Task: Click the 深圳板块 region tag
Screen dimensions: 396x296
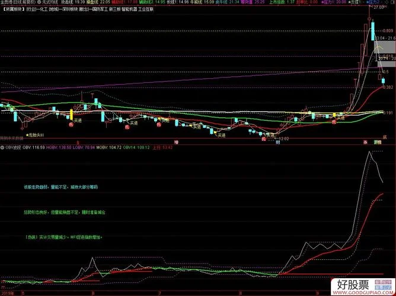Action: [x=69, y=9]
